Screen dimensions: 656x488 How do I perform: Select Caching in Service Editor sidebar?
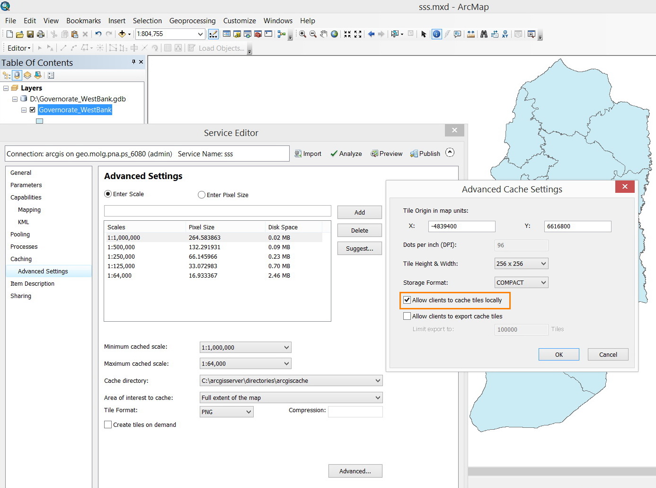(21, 259)
